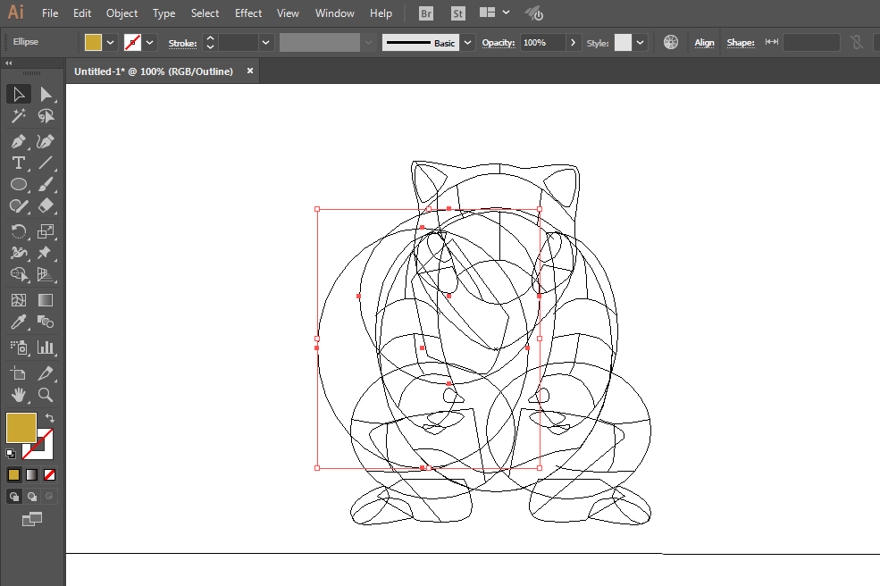Select the Curvature tool
The image size is (880, 586).
46,141
